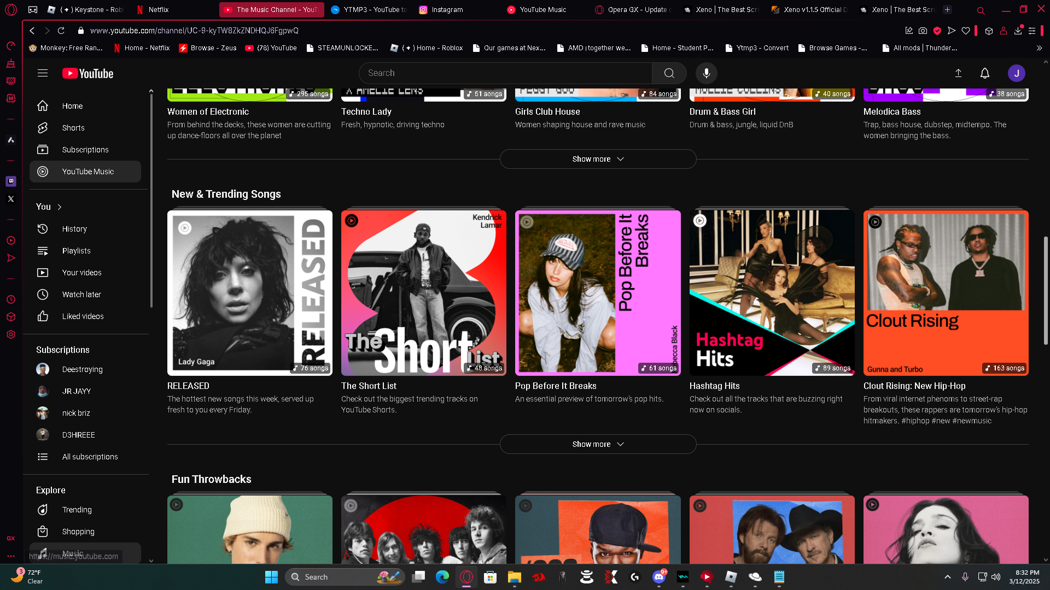
Task: Switch to the YTMP3 tab
Action: (x=370, y=10)
